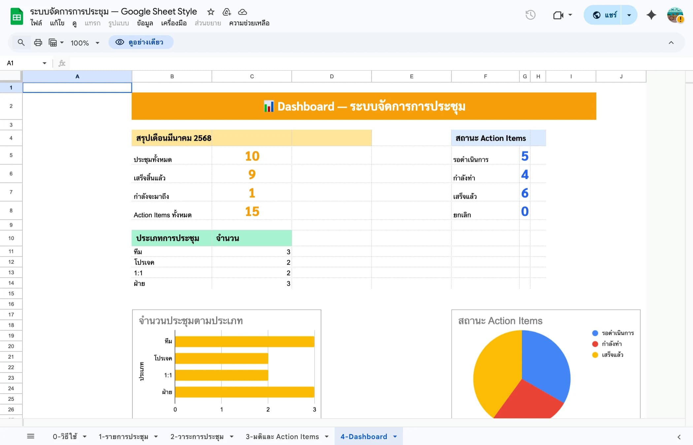Open the 100% zoom dropdown
Image resolution: width=693 pixels, height=445 pixels.
[84, 43]
